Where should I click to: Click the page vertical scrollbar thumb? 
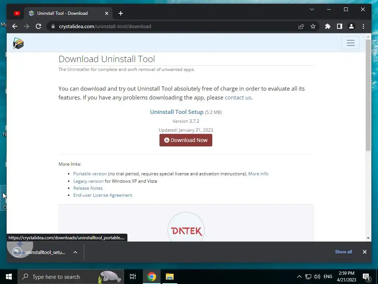368,95
